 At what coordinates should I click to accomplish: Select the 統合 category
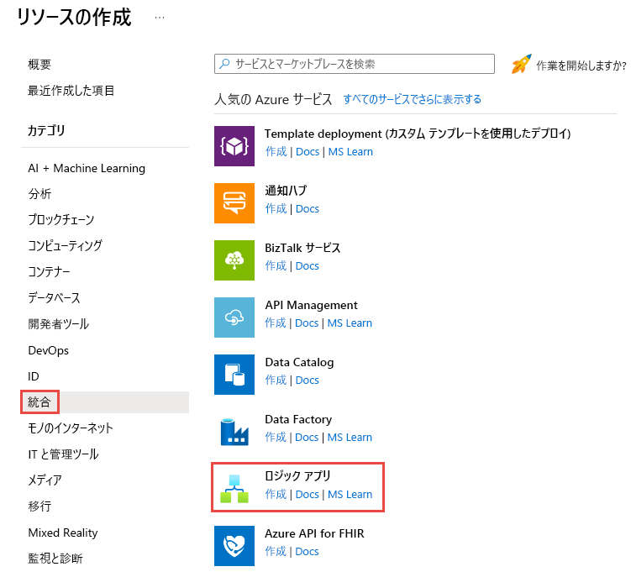click(x=105, y=402)
